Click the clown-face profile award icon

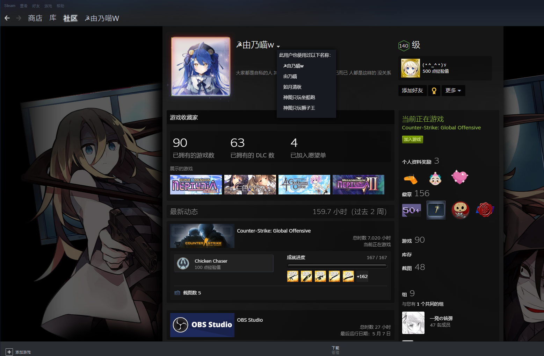[435, 178]
